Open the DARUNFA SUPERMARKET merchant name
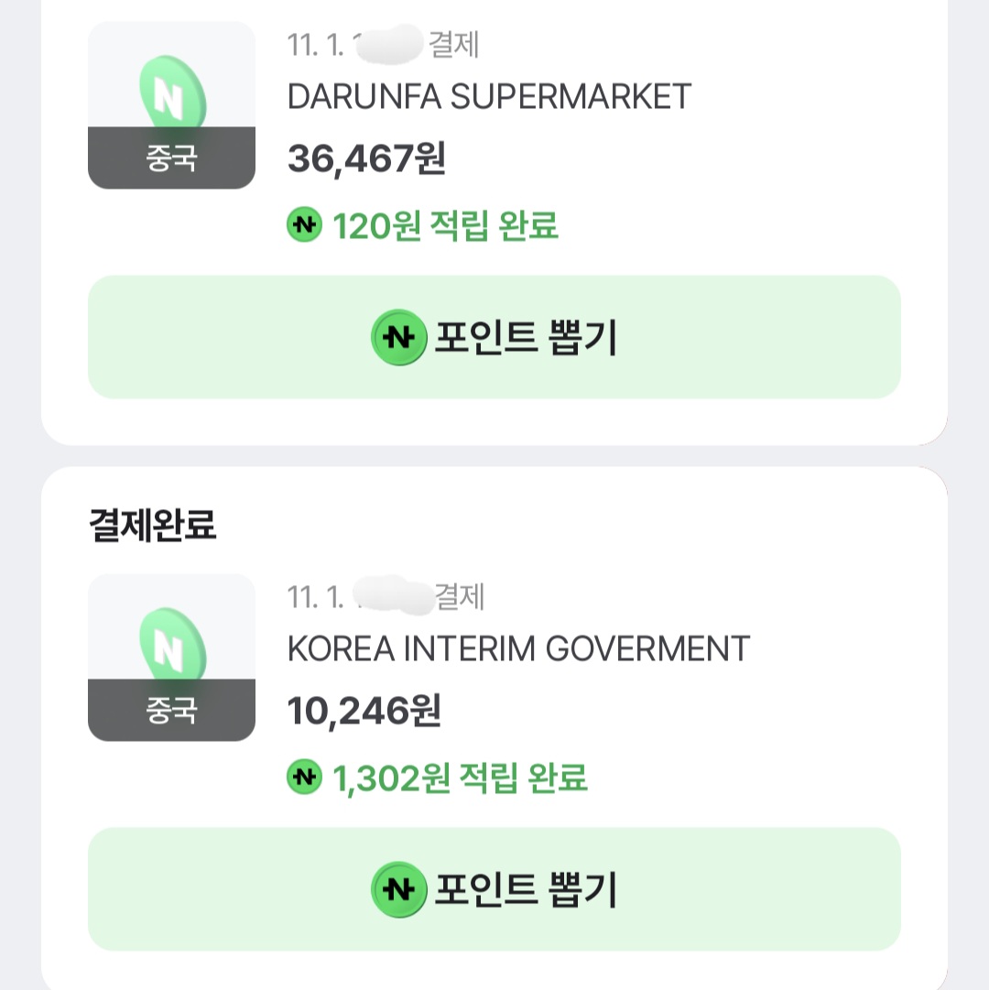 (x=489, y=96)
